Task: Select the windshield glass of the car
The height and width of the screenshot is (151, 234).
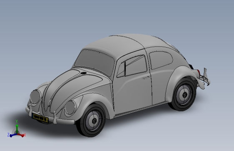Action: pos(95,62)
